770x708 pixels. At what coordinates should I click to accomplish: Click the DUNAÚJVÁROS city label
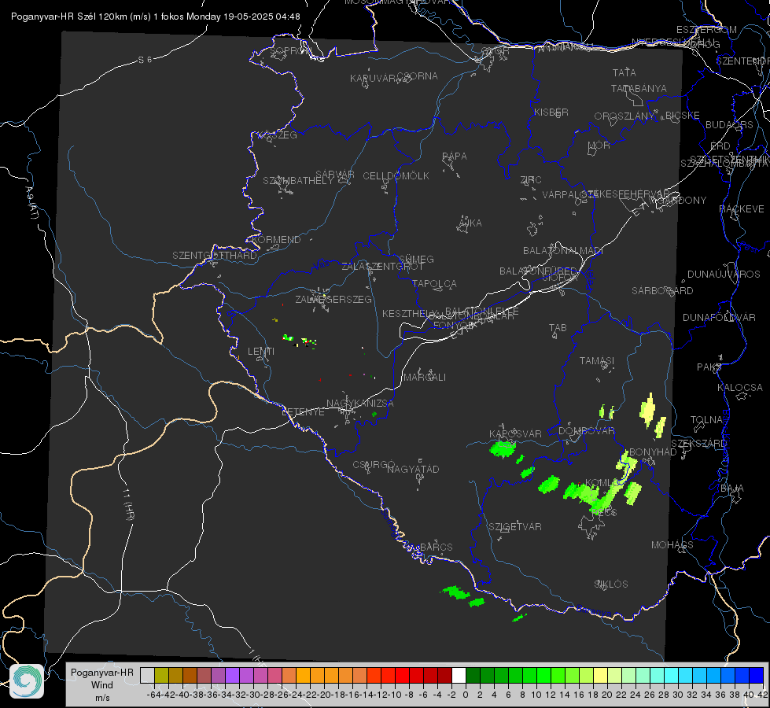point(724,274)
